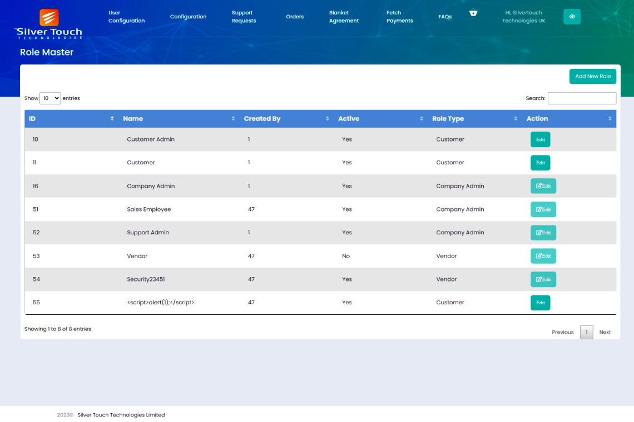Sort table by ID column arrows
The image size is (634, 422).
tap(112, 119)
